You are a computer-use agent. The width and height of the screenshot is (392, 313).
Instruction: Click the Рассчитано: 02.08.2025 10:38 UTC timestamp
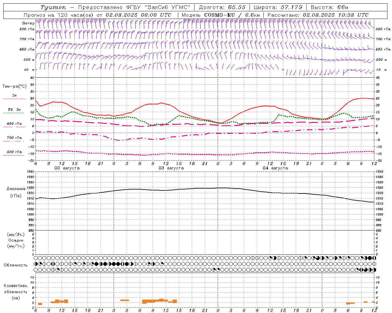coord(318,15)
